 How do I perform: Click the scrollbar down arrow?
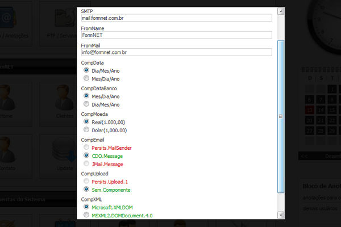tap(281, 215)
